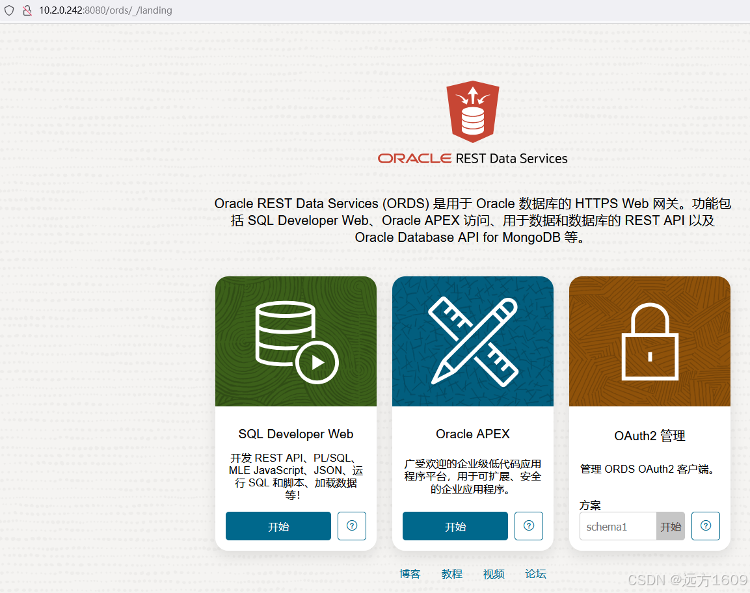Click the schema1 方案 input field
This screenshot has height=593, width=750.
[618, 526]
